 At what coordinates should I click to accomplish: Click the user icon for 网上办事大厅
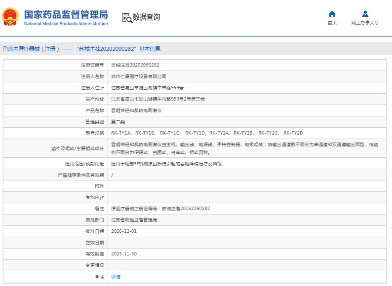[x=365, y=14]
